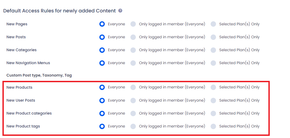
Task: Select Everyone for New Product categories
Action: 102,113
